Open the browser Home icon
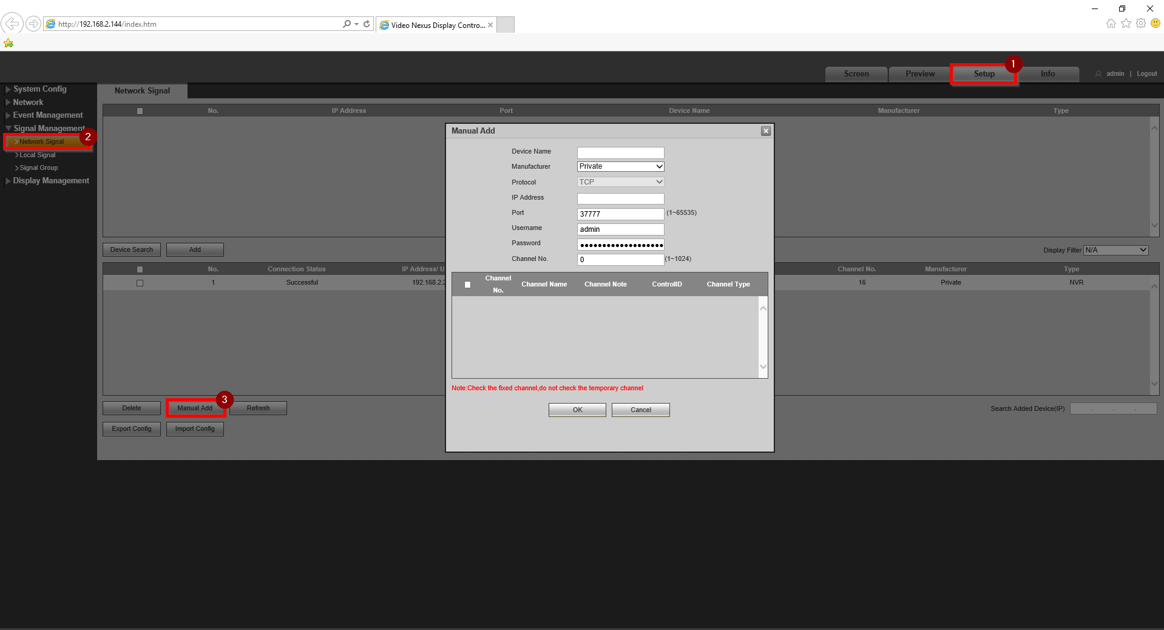Image resolution: width=1164 pixels, height=630 pixels. coord(1111,23)
